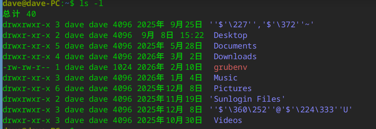Click the date '2026年 1月 4日' of Music

tap(170, 78)
